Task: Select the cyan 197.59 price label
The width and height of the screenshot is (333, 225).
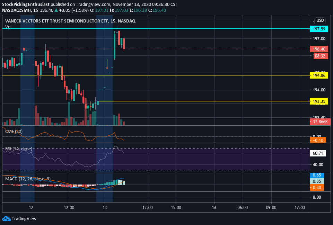Action: coord(319,29)
